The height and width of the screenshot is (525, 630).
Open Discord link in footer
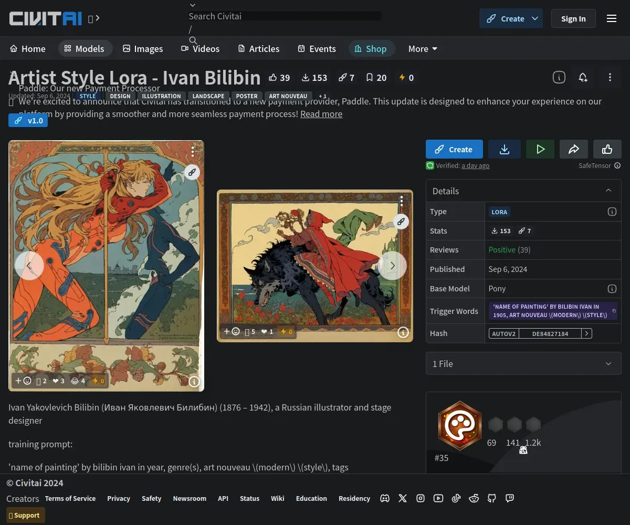[x=385, y=498]
